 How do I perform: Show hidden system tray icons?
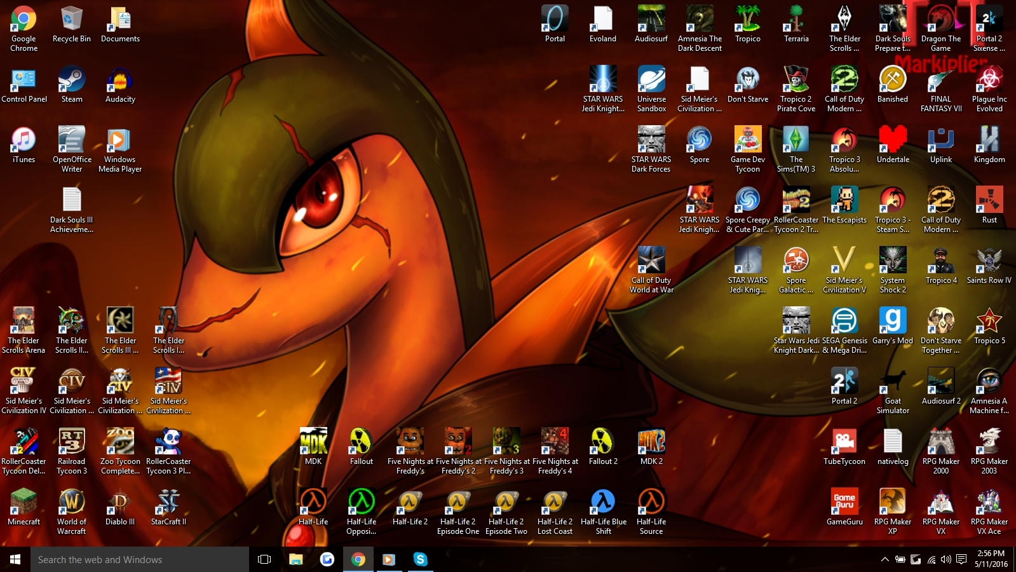coord(884,559)
